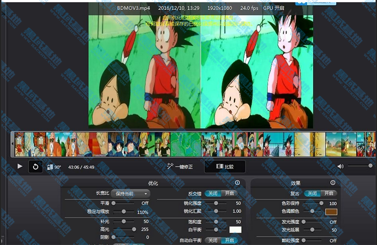The height and width of the screenshot is (245, 377).
Task: Open the brown 色调颜色 color swatch
Action: pyautogui.click(x=331, y=212)
